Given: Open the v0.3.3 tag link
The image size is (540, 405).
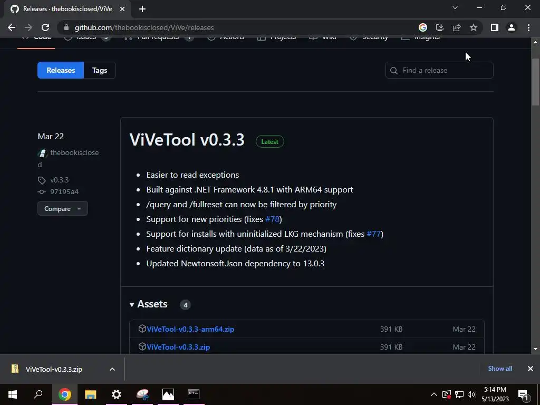Looking at the screenshot, I should (59, 180).
